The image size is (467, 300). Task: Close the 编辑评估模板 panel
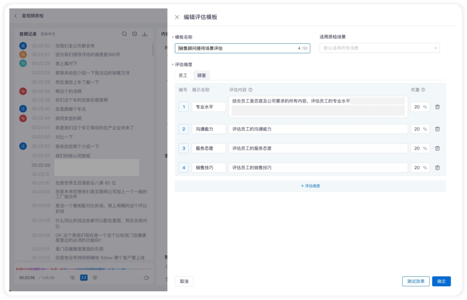pos(177,17)
